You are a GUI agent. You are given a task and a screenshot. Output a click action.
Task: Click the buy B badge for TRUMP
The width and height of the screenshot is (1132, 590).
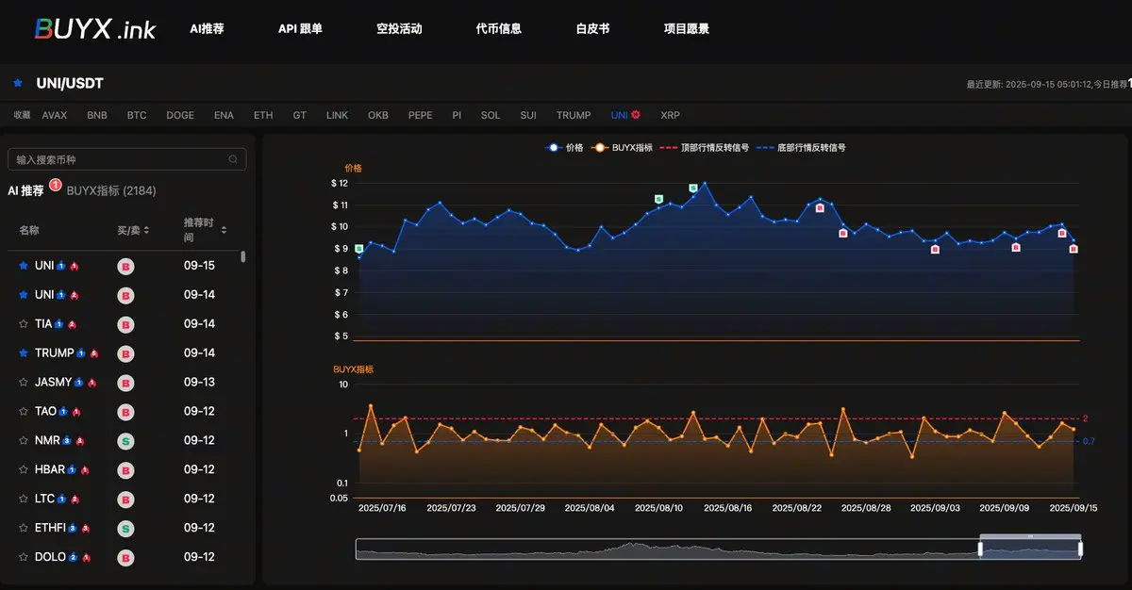tap(125, 354)
